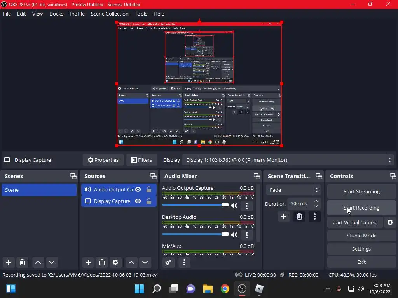Screen dimensions: 398x298
Task: Select Scene in Scenes list
Action: click(39, 190)
